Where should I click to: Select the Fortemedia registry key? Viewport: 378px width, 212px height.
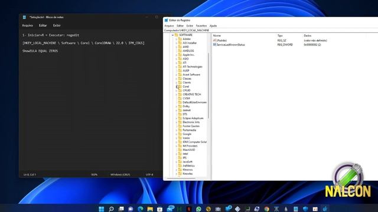pyautogui.click(x=189, y=130)
